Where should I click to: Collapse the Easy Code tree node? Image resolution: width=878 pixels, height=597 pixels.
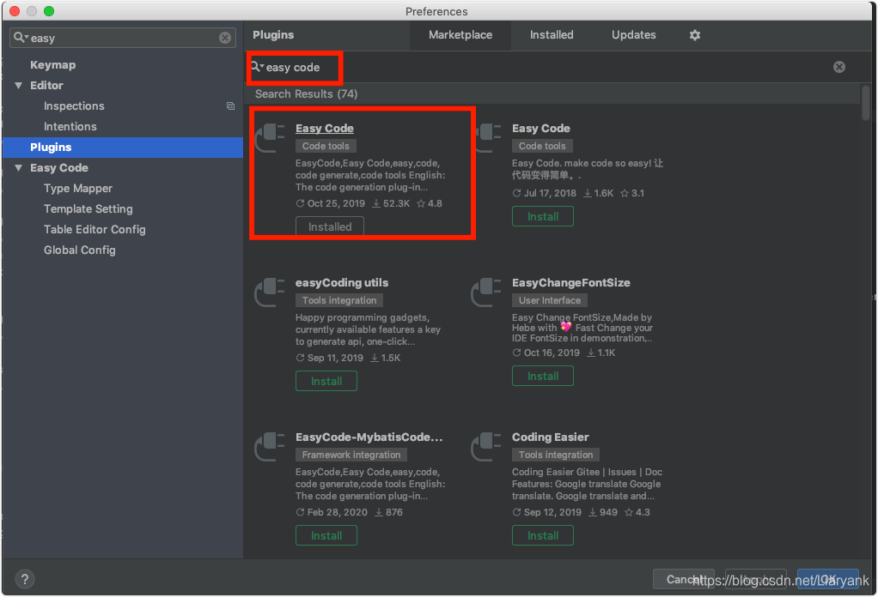click(19, 168)
